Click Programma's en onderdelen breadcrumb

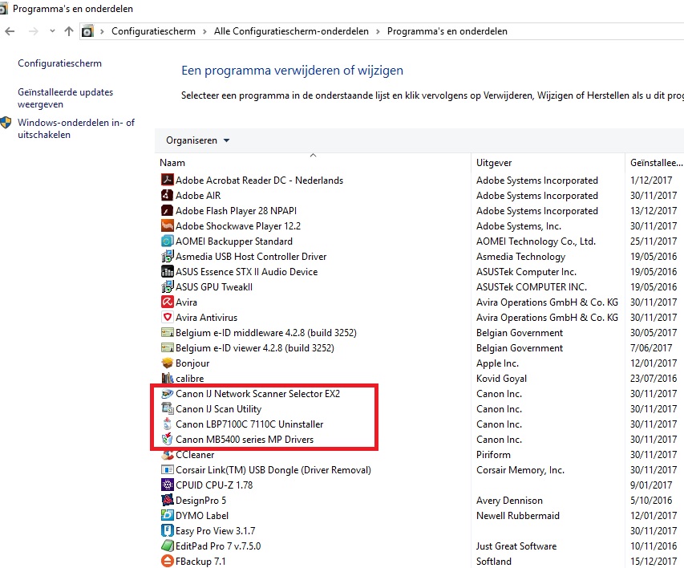click(447, 31)
